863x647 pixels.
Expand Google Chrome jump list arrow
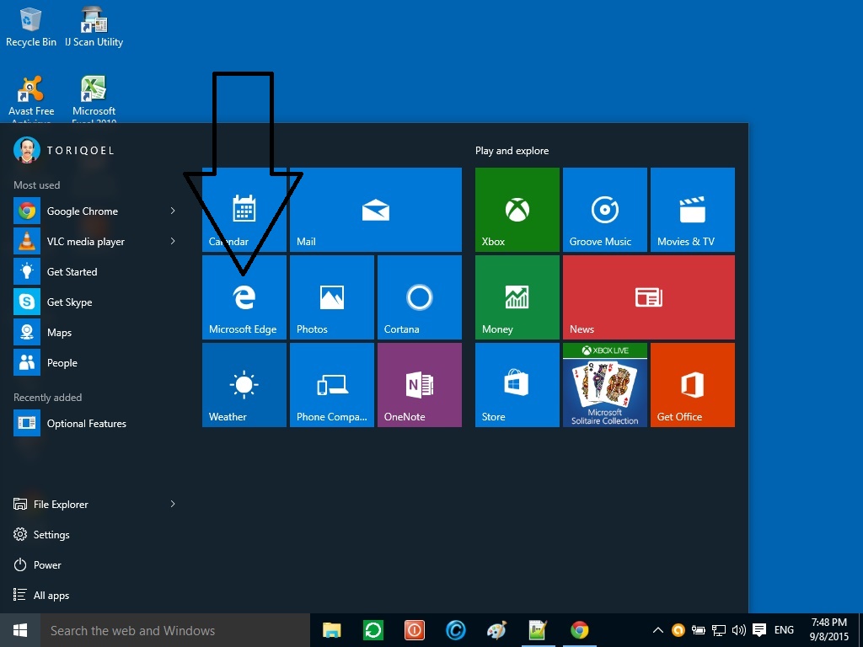pos(173,211)
